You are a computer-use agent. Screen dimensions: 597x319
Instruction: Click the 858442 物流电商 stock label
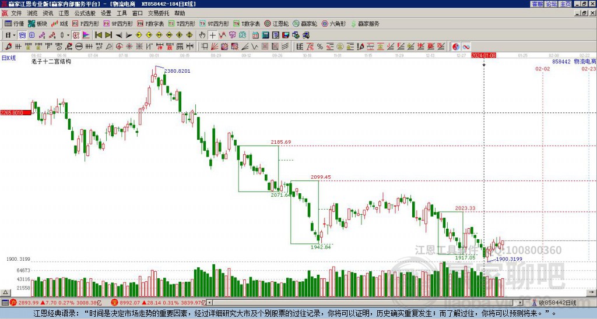pyautogui.click(x=574, y=61)
